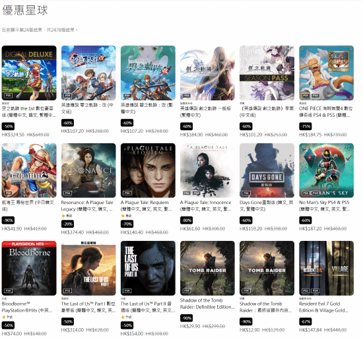Click the -67% badge under Resident Evil 7 Gold
363x338 pixels.
[306, 321]
